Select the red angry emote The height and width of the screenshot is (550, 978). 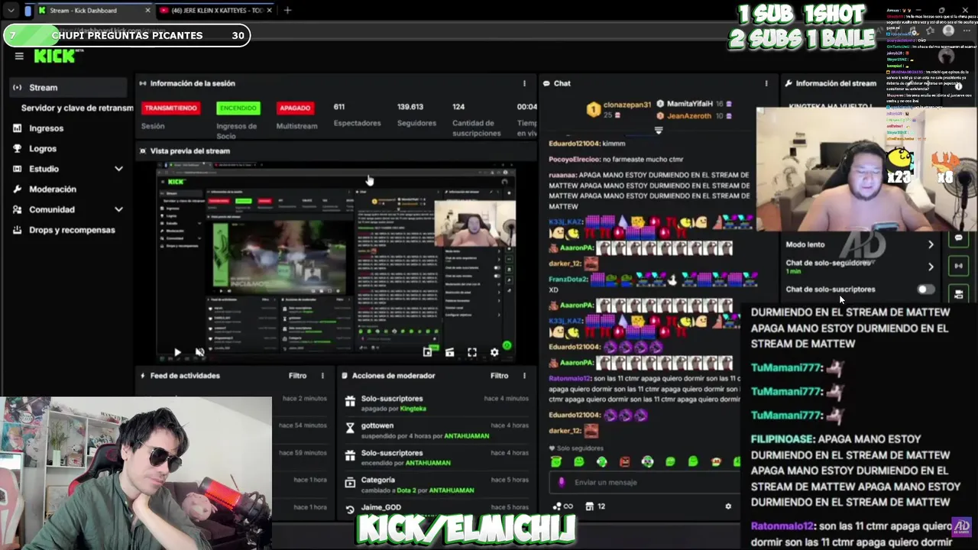pos(625,461)
